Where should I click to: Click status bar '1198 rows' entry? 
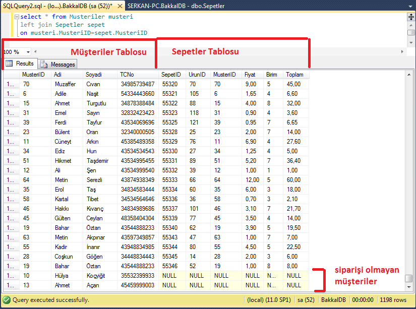tap(393, 300)
